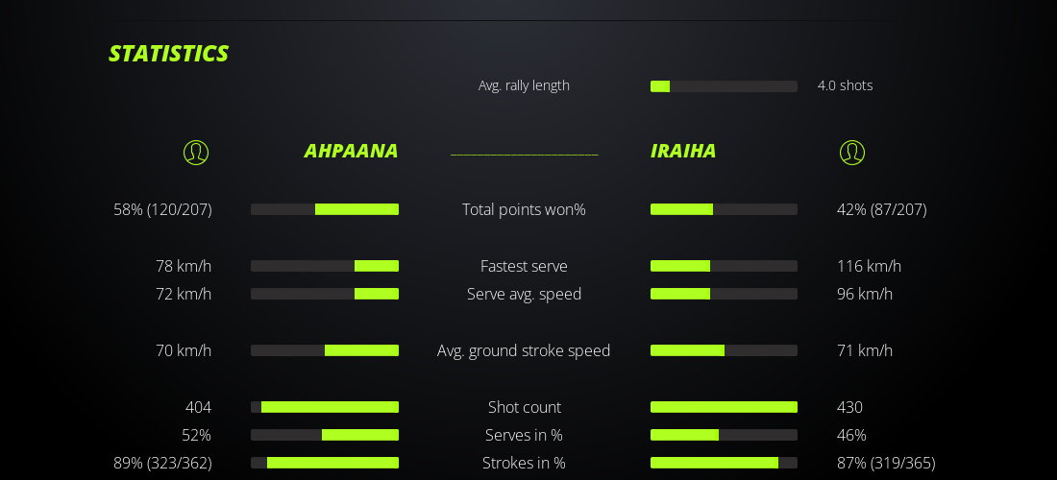The width and height of the screenshot is (1057, 480).
Task: Click the avg. rally length bar
Action: coord(724,86)
